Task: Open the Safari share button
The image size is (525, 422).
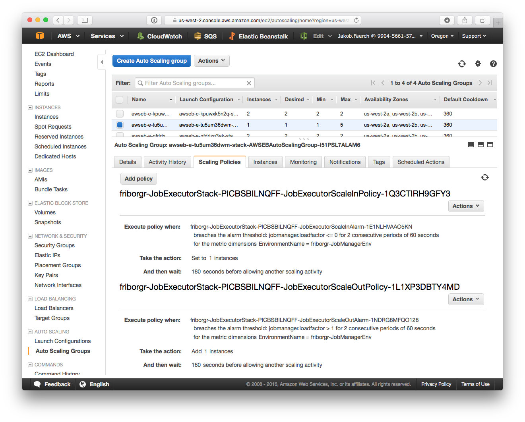Action: [x=465, y=20]
